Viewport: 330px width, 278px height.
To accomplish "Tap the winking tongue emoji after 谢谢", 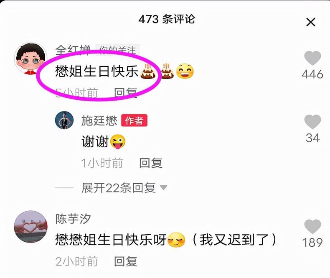I will (118, 142).
